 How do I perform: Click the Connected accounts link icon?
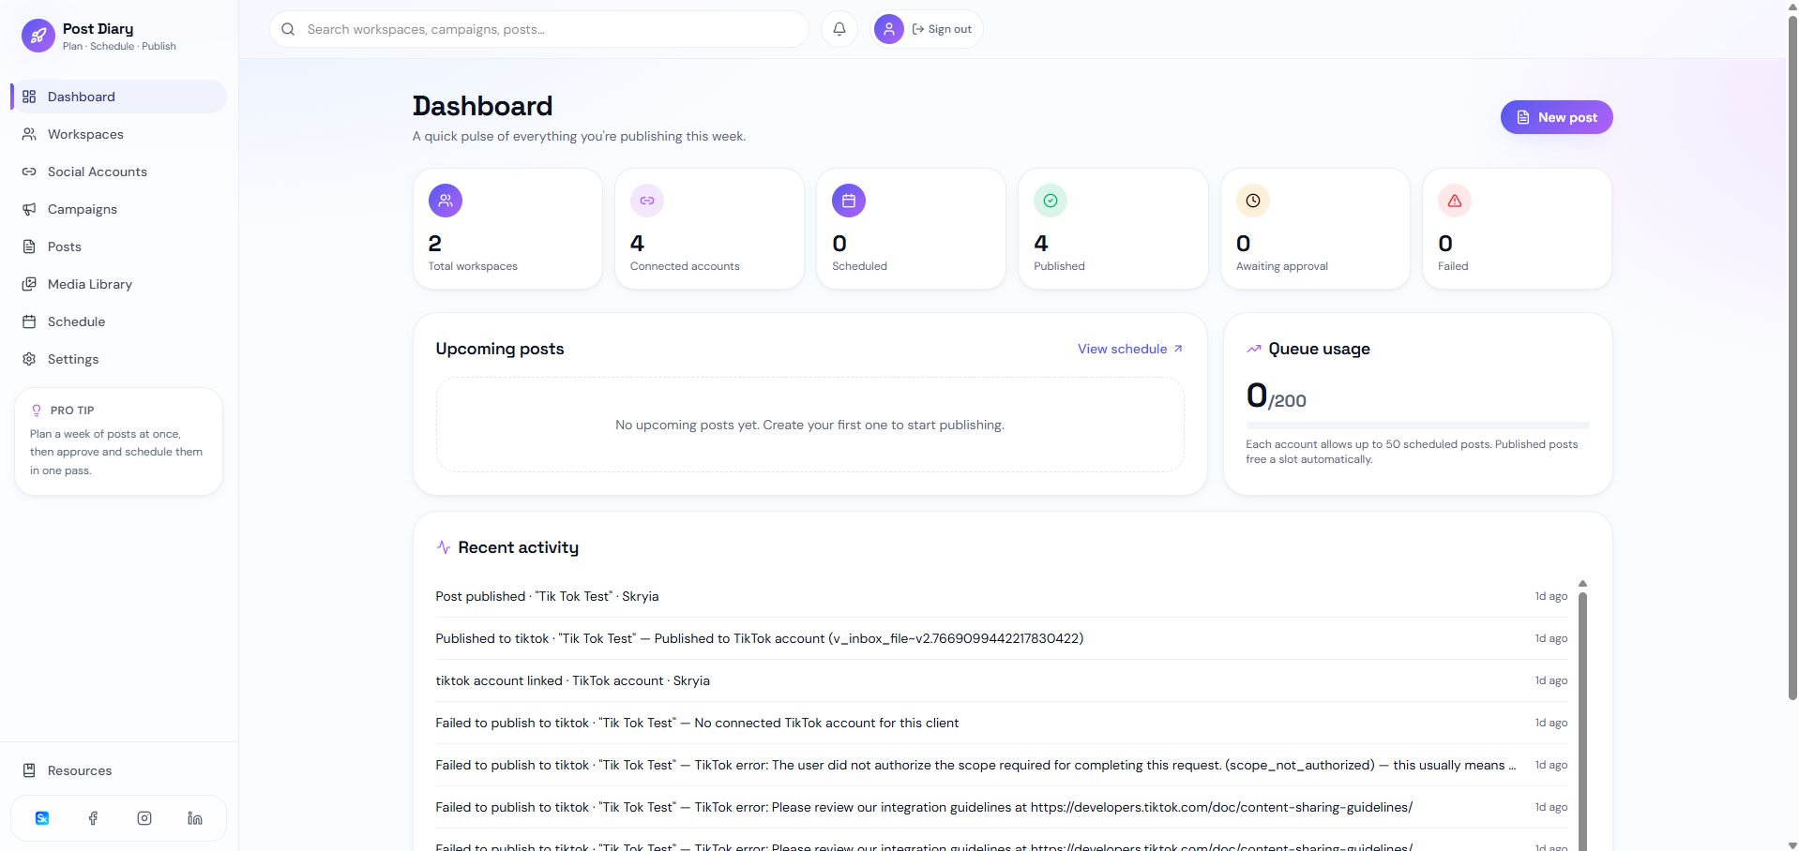pos(647,201)
